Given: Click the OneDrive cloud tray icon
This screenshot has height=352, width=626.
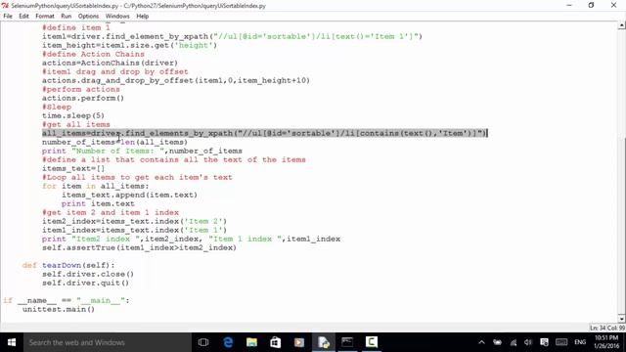Looking at the screenshot, I should (498, 342).
